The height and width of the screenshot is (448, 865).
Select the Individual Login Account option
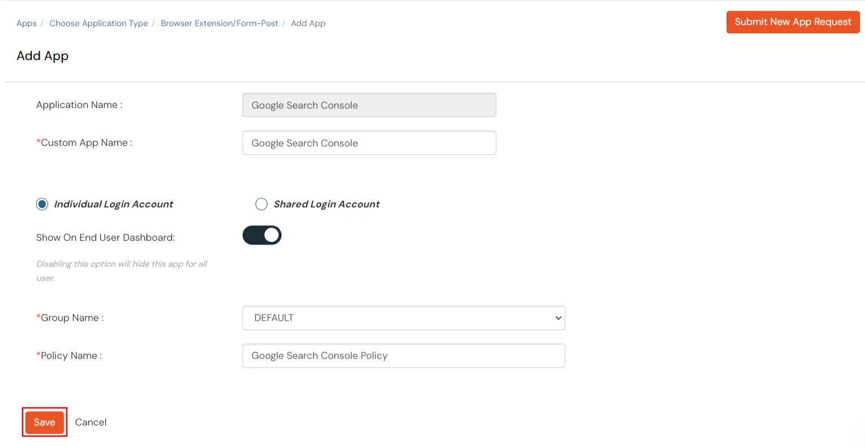click(x=42, y=204)
